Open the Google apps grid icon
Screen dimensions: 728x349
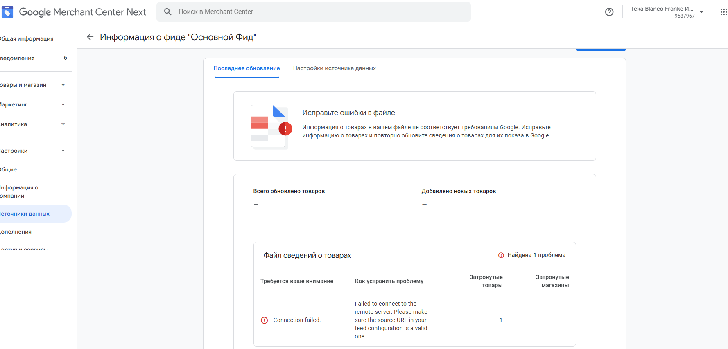(723, 12)
